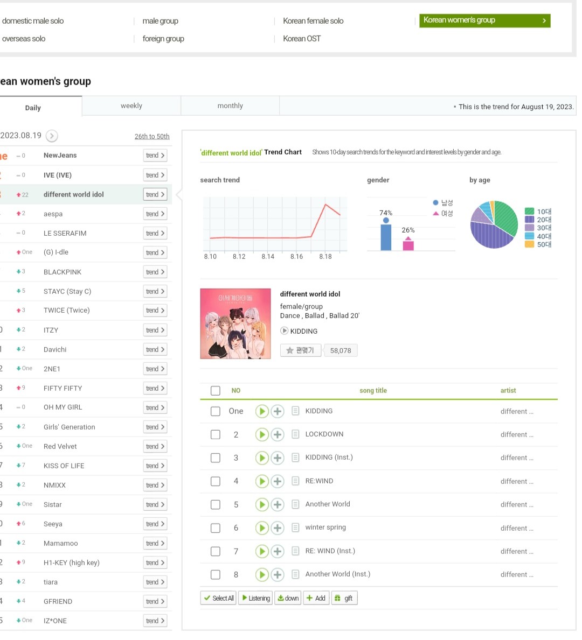The width and height of the screenshot is (582, 640).
Task: Play the song KIDDING in row one
Action: (262, 411)
